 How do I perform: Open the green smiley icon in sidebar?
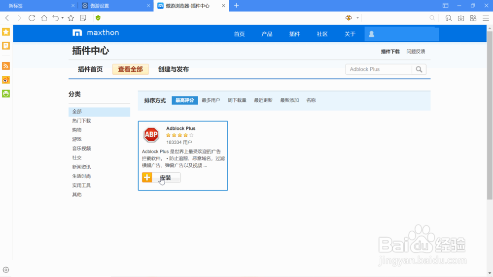6,93
